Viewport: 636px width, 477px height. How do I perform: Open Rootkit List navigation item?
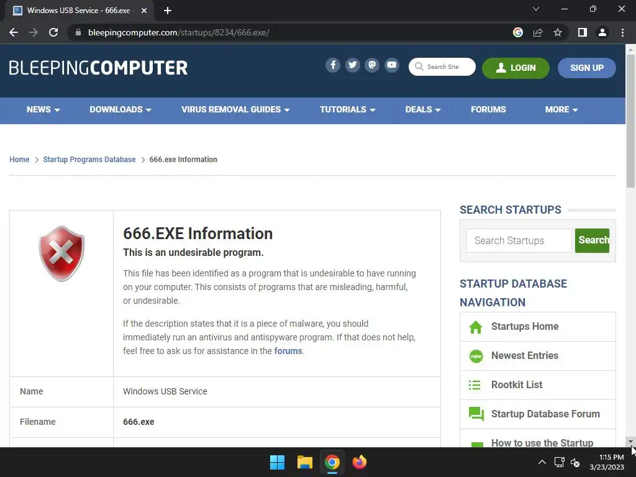coord(537,385)
